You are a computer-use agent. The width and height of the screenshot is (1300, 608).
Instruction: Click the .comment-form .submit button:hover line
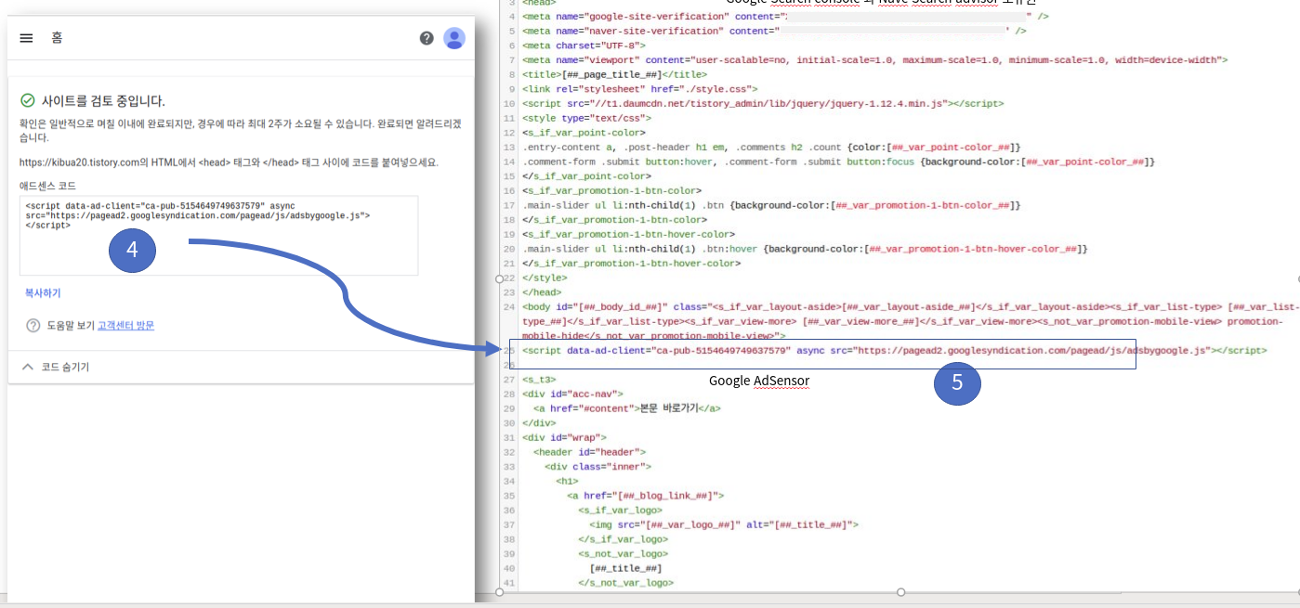(838, 162)
